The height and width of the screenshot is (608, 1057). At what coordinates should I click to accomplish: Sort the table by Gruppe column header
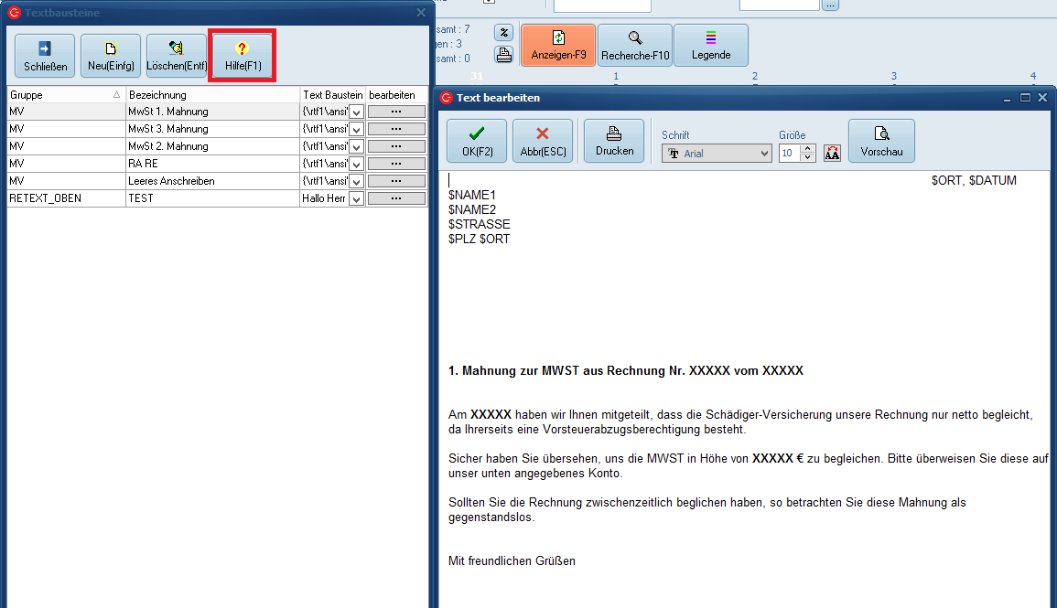pos(64,94)
